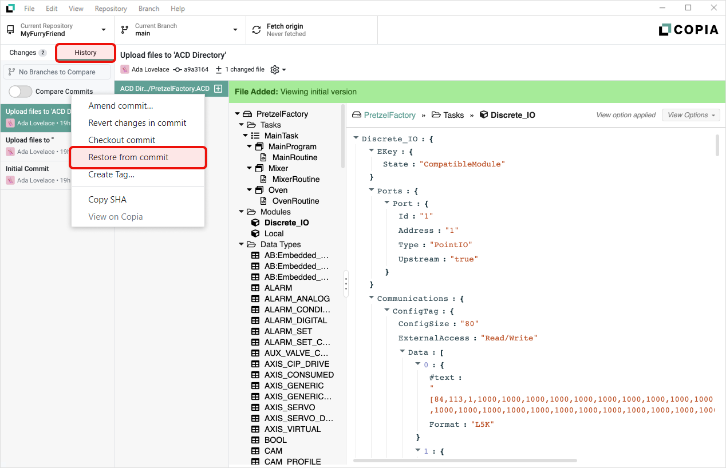Click the PretzelFactory breadcrumb drive icon
The height and width of the screenshot is (468, 726).
356,115
